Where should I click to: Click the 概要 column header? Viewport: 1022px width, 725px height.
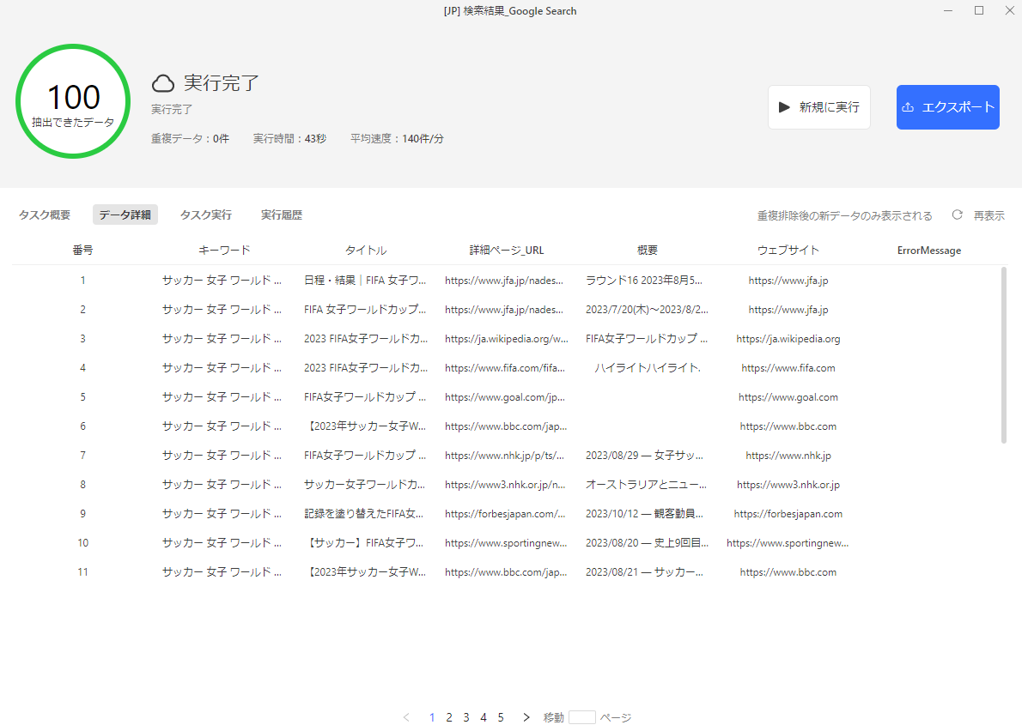[648, 251]
